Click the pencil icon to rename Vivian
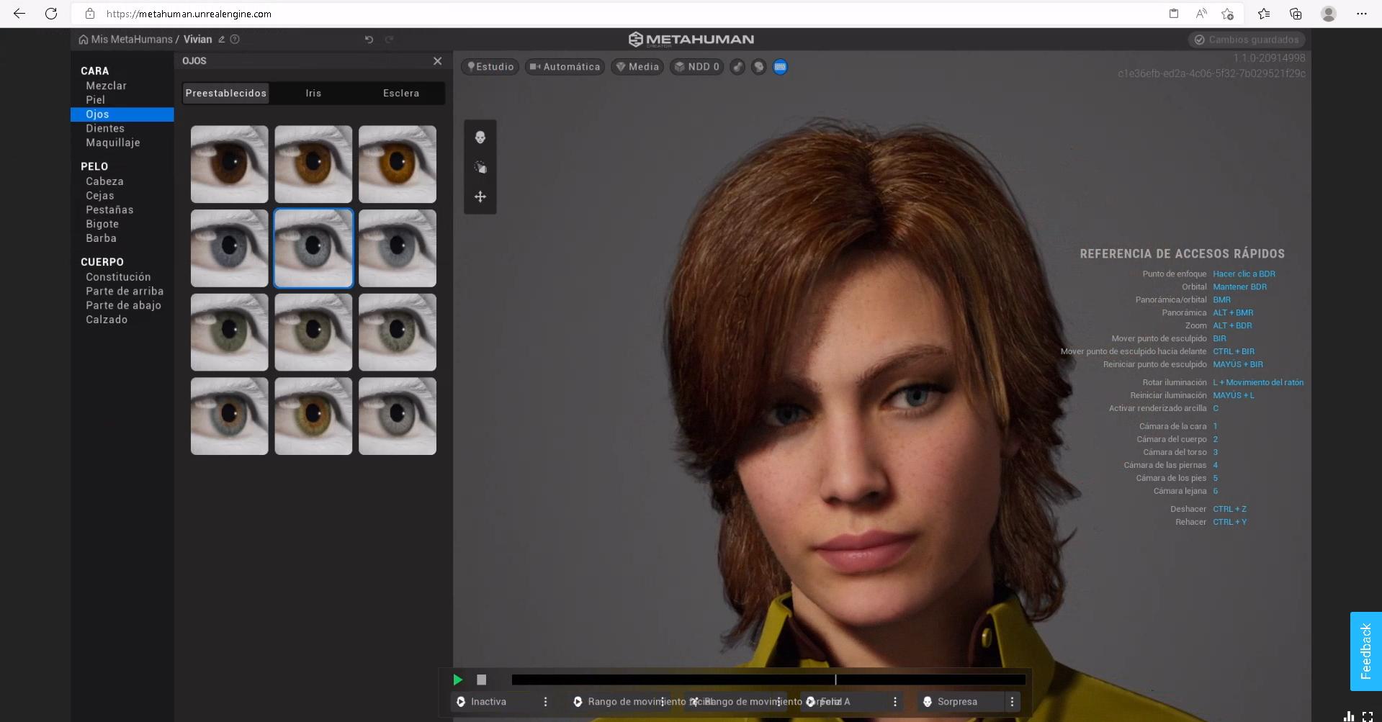This screenshot has height=722, width=1382. (222, 40)
